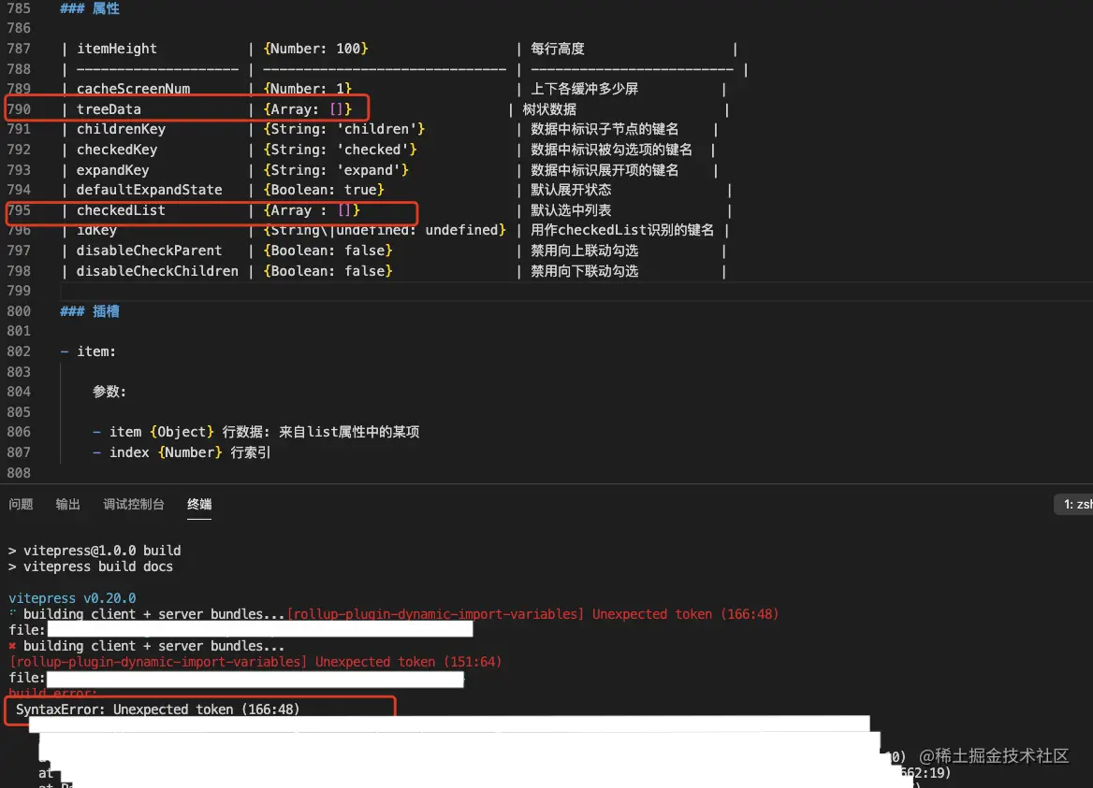Switch to the 输出 tab
This screenshot has width=1093, height=788.
pyautogui.click(x=67, y=504)
